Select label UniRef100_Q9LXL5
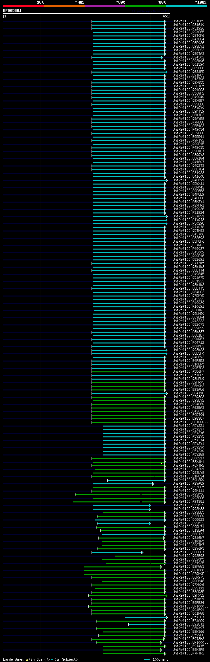 188,86
